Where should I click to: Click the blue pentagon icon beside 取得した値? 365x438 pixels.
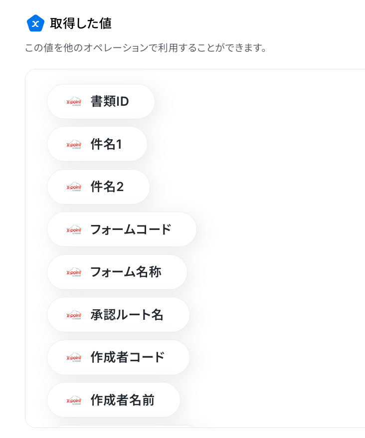pos(35,23)
